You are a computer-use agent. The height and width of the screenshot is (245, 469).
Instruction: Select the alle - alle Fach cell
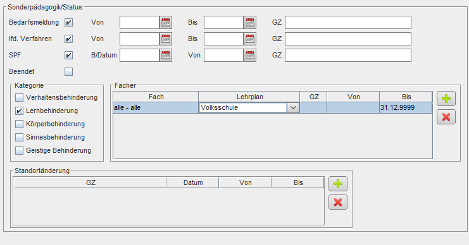tap(156, 108)
